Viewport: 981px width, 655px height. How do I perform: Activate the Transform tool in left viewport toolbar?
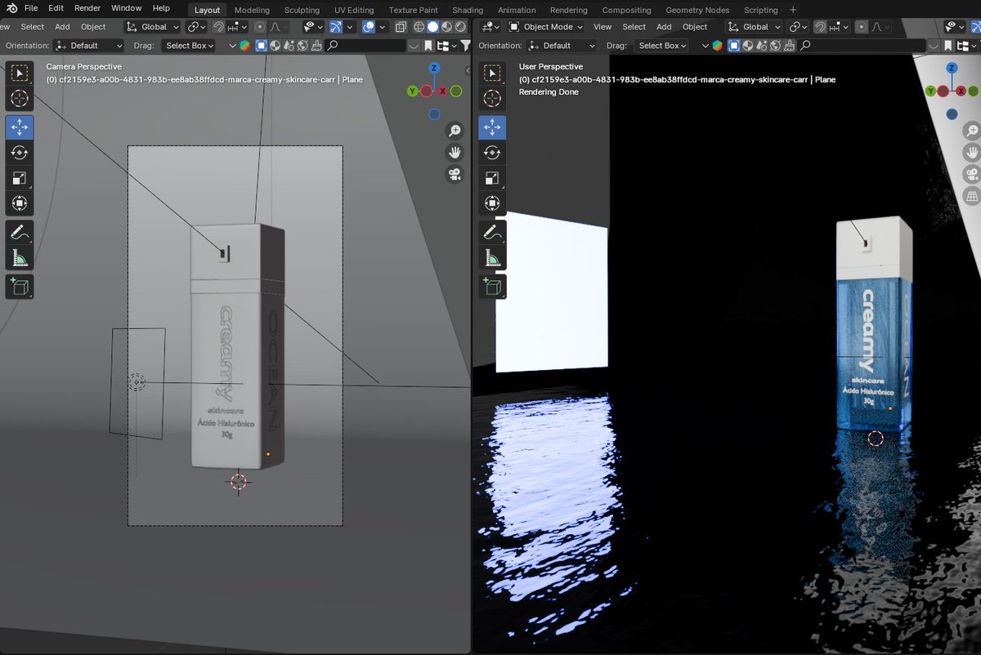pyautogui.click(x=20, y=203)
